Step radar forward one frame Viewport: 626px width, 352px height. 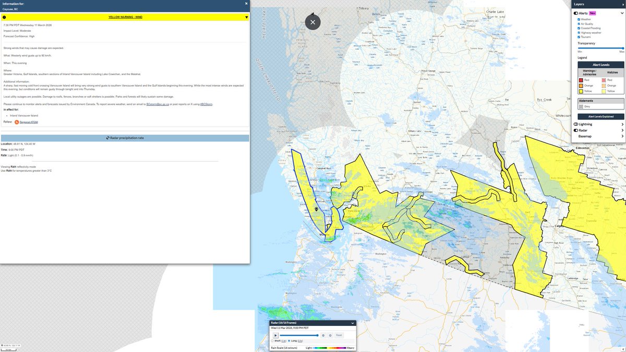pos(330,335)
